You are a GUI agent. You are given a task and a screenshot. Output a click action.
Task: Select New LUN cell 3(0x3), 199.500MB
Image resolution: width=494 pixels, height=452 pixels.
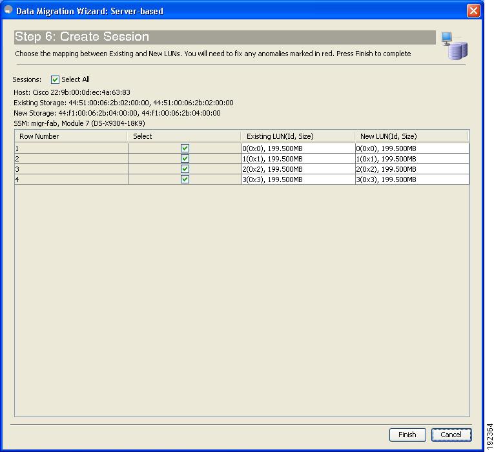click(412, 180)
